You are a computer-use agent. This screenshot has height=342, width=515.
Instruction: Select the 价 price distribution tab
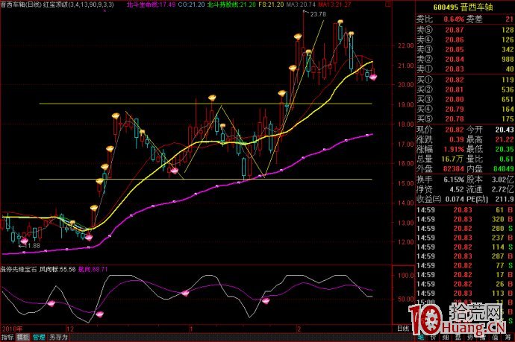pyautogui.click(x=434, y=338)
